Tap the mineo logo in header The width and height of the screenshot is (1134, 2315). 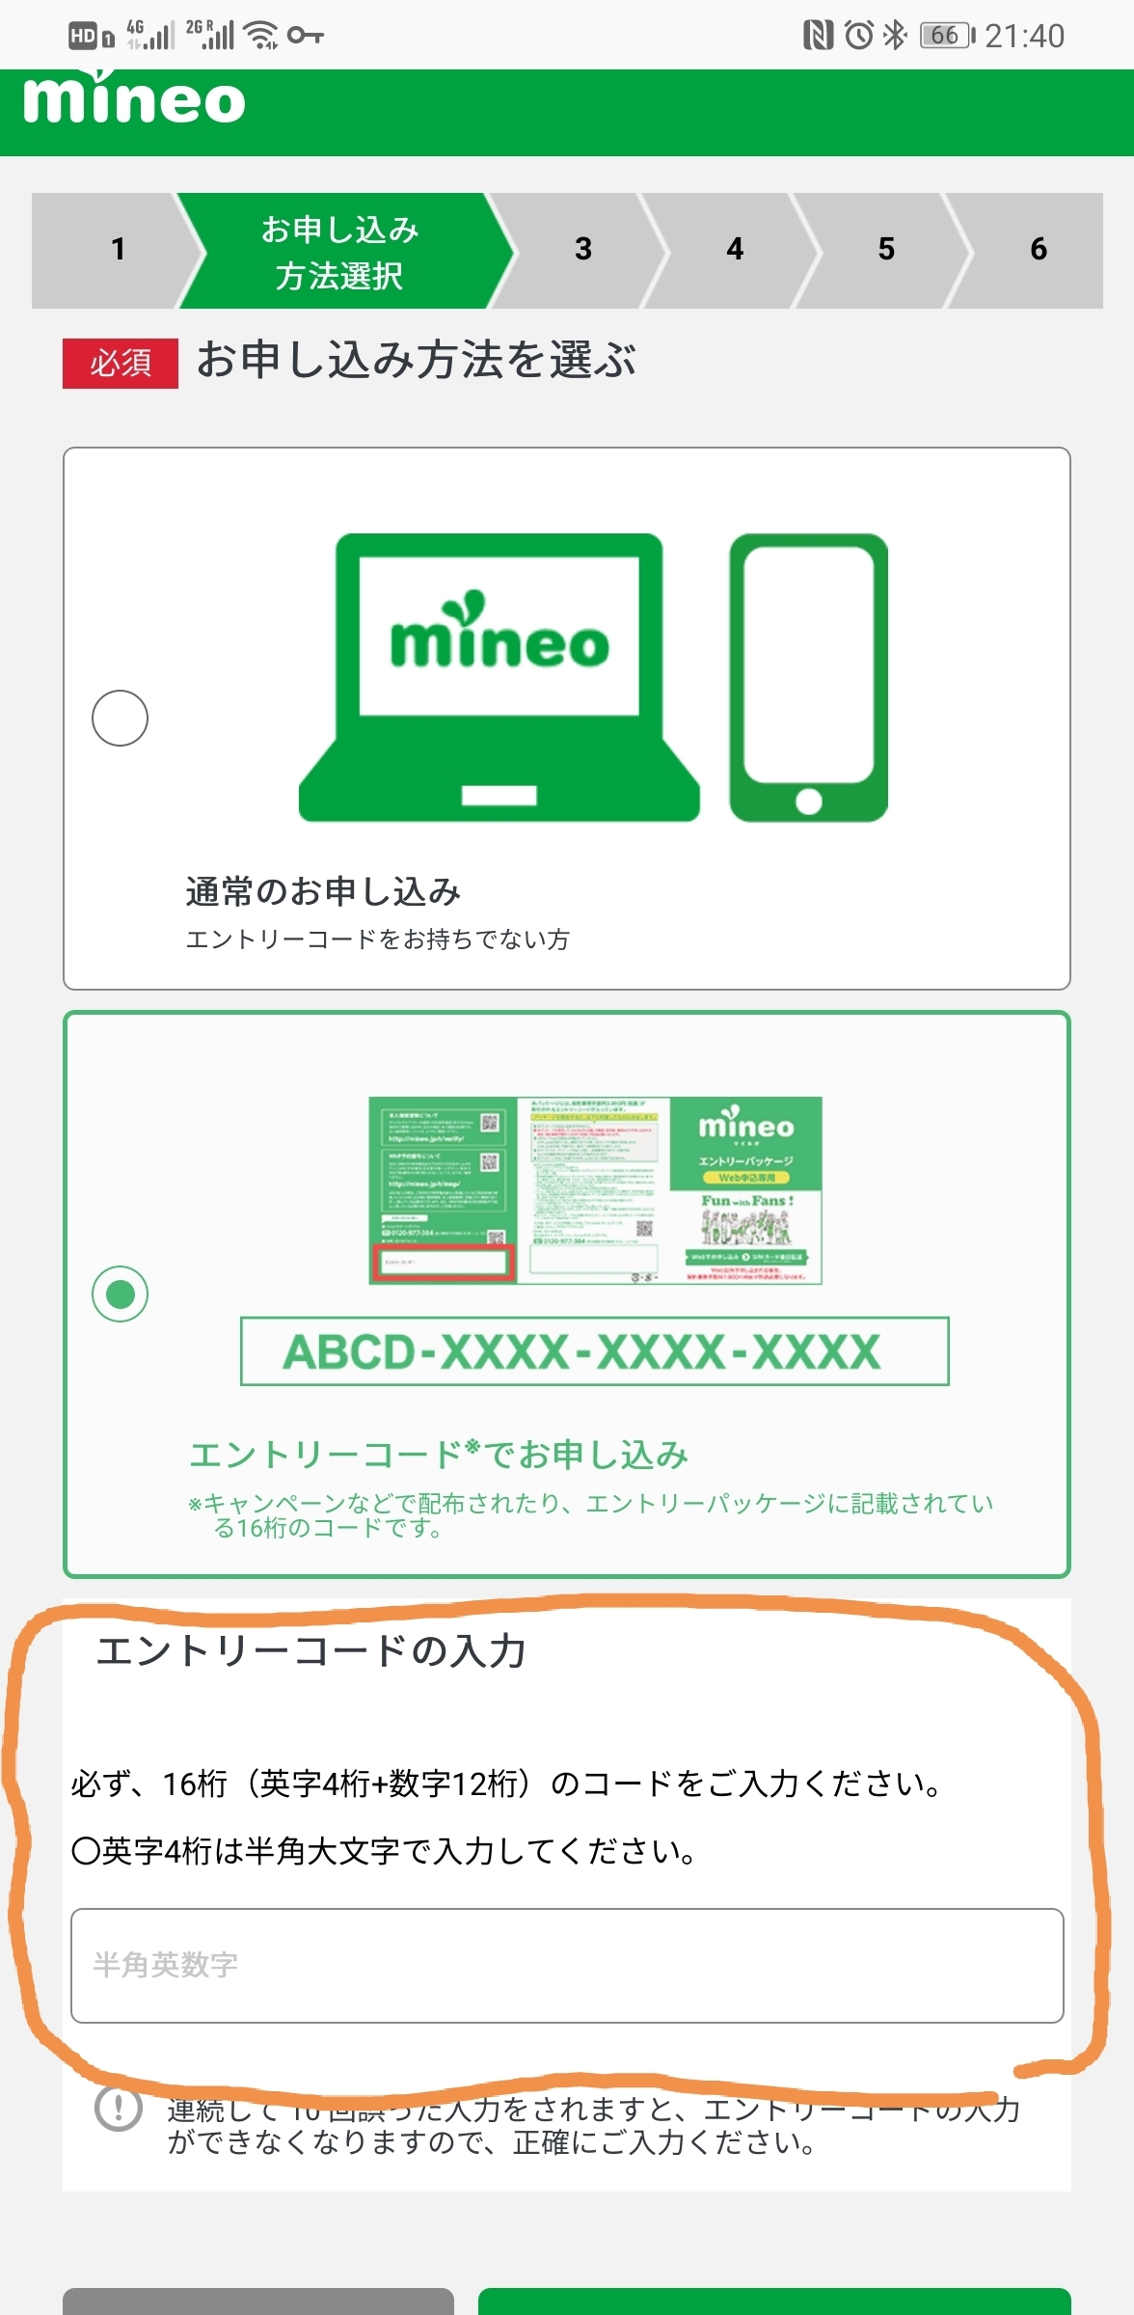133,98
